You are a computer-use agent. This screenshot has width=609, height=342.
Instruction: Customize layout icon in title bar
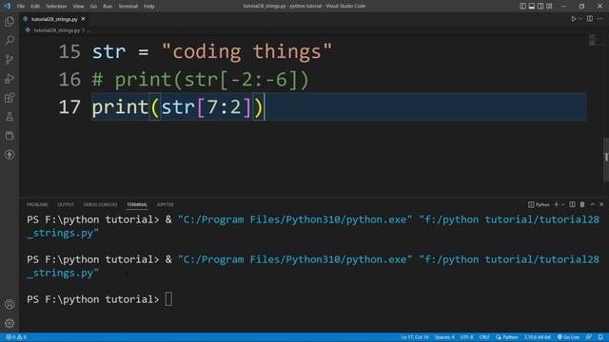coord(549,6)
